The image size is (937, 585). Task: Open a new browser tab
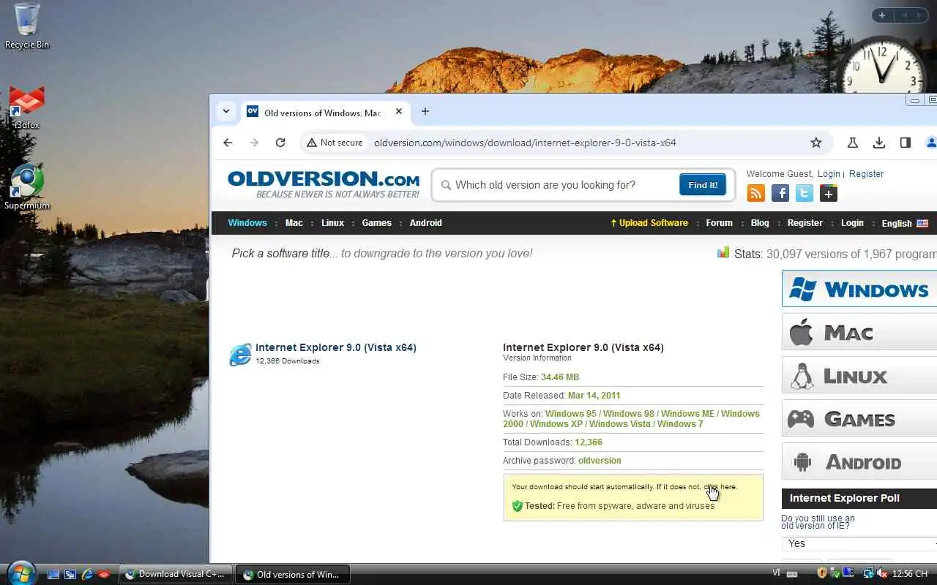coord(425,112)
